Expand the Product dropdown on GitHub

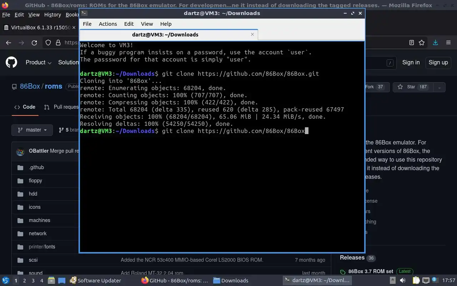click(x=39, y=62)
